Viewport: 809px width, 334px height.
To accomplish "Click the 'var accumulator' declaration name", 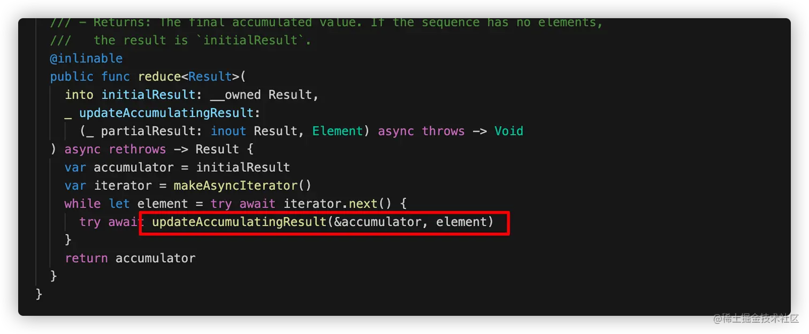I will [x=134, y=168].
